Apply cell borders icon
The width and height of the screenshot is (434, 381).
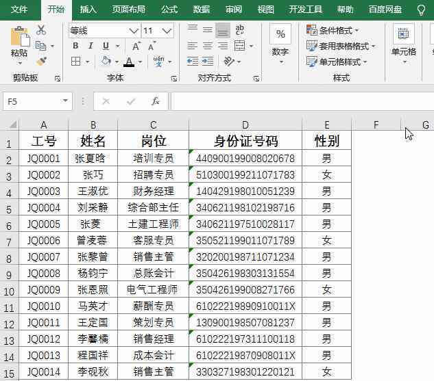pyautogui.click(x=76, y=62)
